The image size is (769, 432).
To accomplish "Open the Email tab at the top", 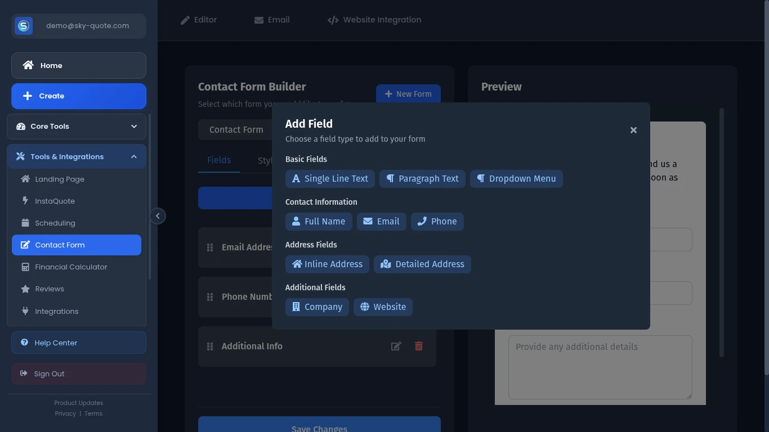I will (272, 20).
